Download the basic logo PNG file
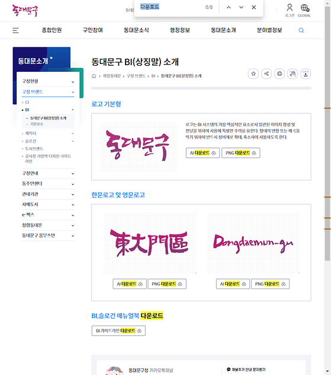Screen dimensions: 331x375 [240, 153]
